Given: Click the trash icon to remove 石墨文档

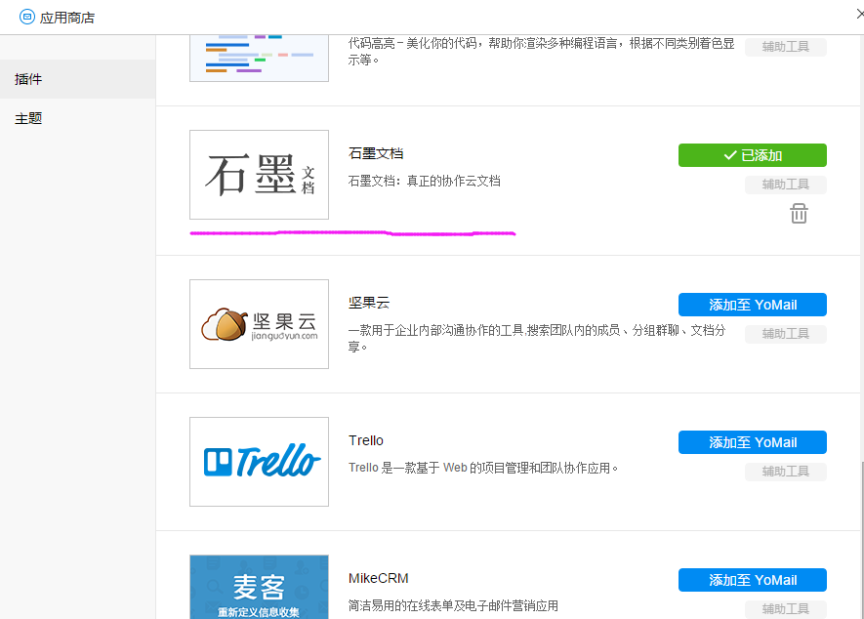Looking at the screenshot, I should (x=799, y=213).
